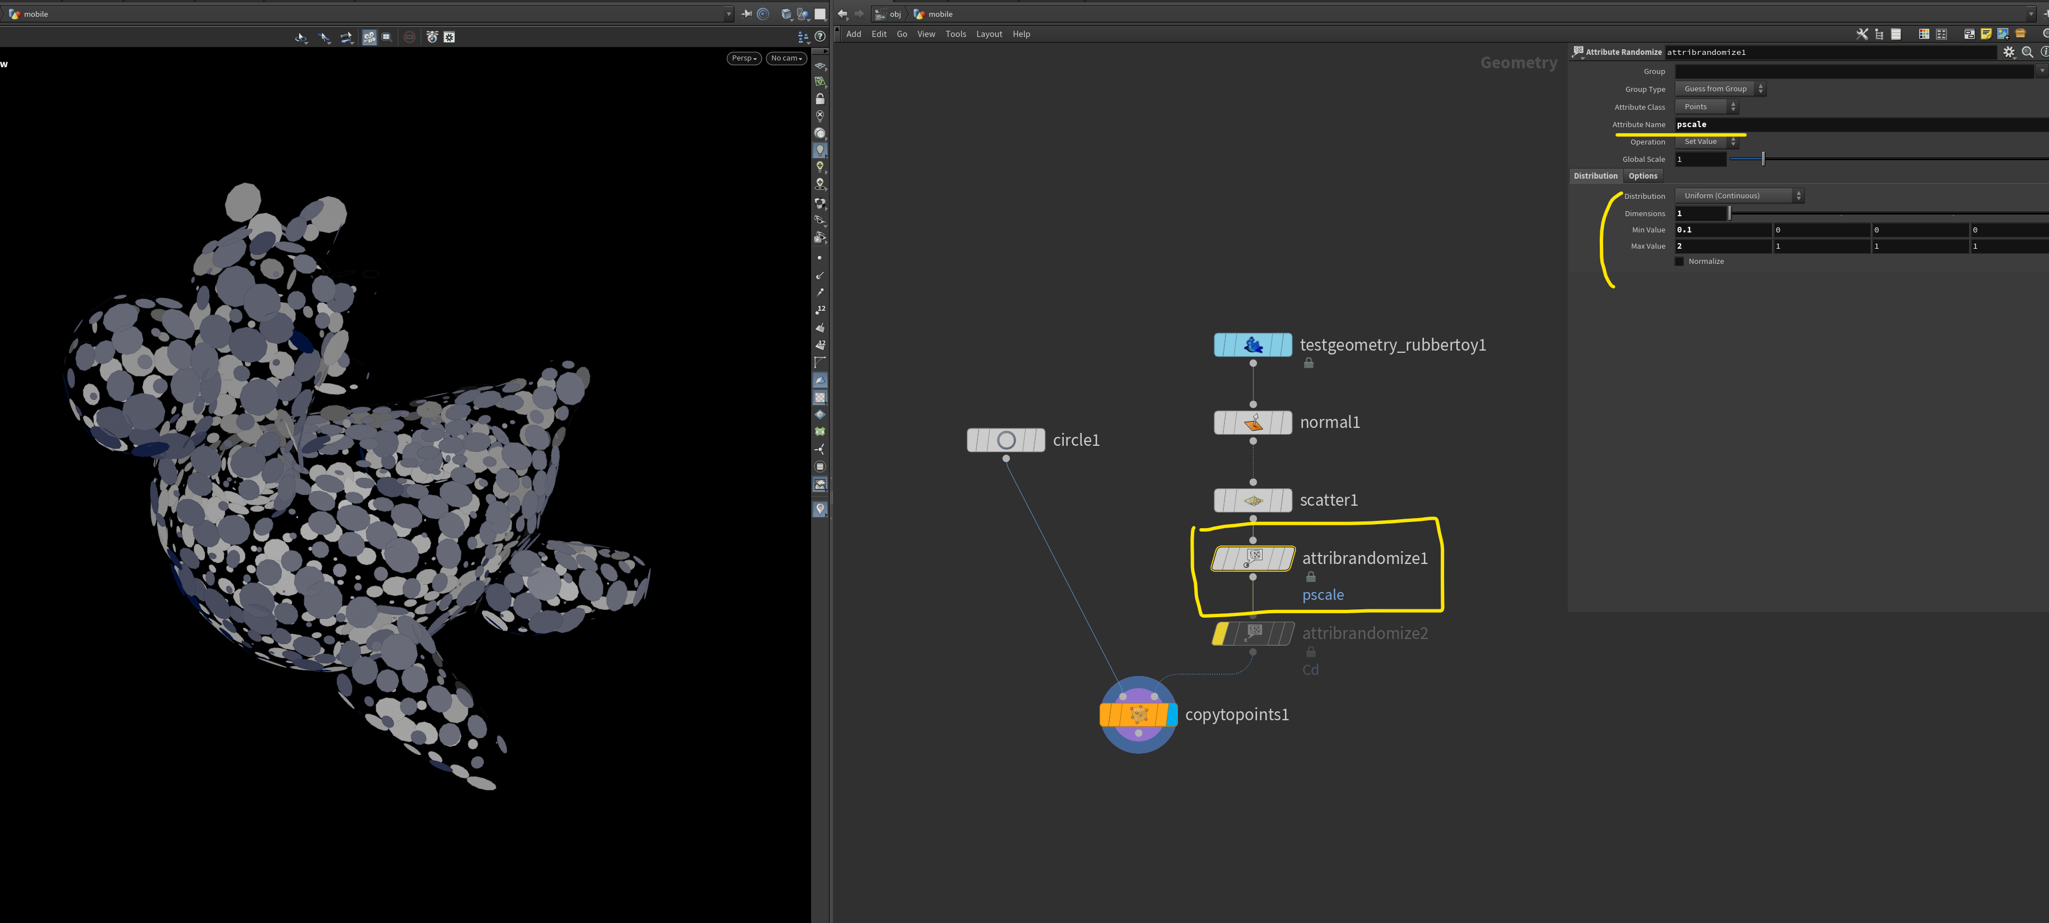Toggle the background image display icon
2049x923 pixels.
(x=820, y=484)
